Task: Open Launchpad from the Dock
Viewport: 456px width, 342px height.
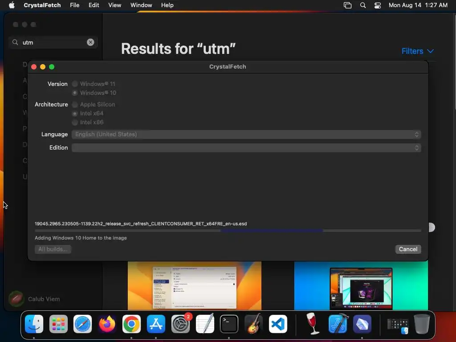Action: [58, 324]
